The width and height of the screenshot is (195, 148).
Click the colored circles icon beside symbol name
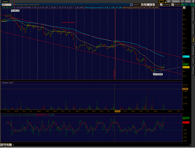tap(15, 5)
